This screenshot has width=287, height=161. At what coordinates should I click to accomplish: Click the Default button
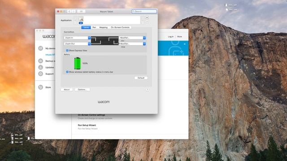pyautogui.click(x=141, y=78)
